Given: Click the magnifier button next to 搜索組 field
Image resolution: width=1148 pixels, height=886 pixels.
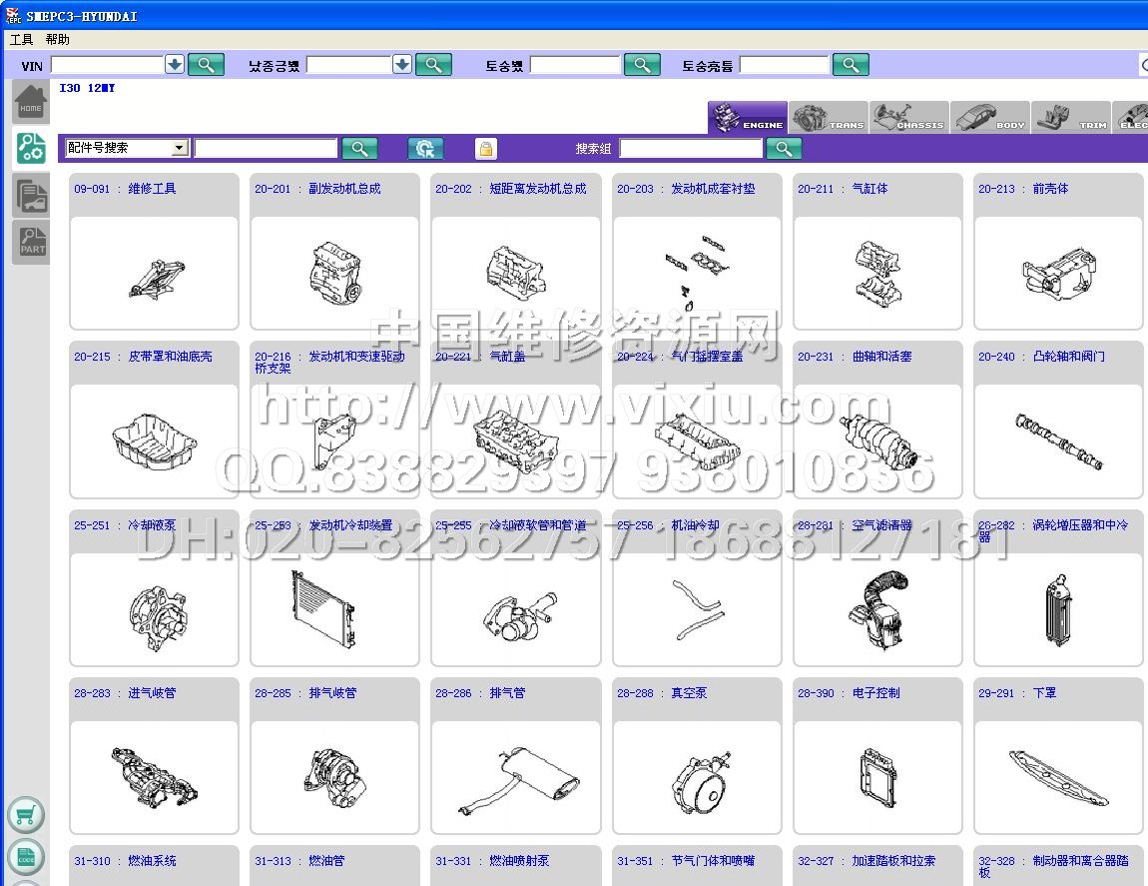Looking at the screenshot, I should pyautogui.click(x=784, y=149).
